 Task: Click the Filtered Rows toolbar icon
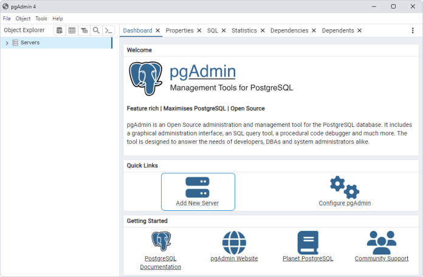tap(84, 30)
